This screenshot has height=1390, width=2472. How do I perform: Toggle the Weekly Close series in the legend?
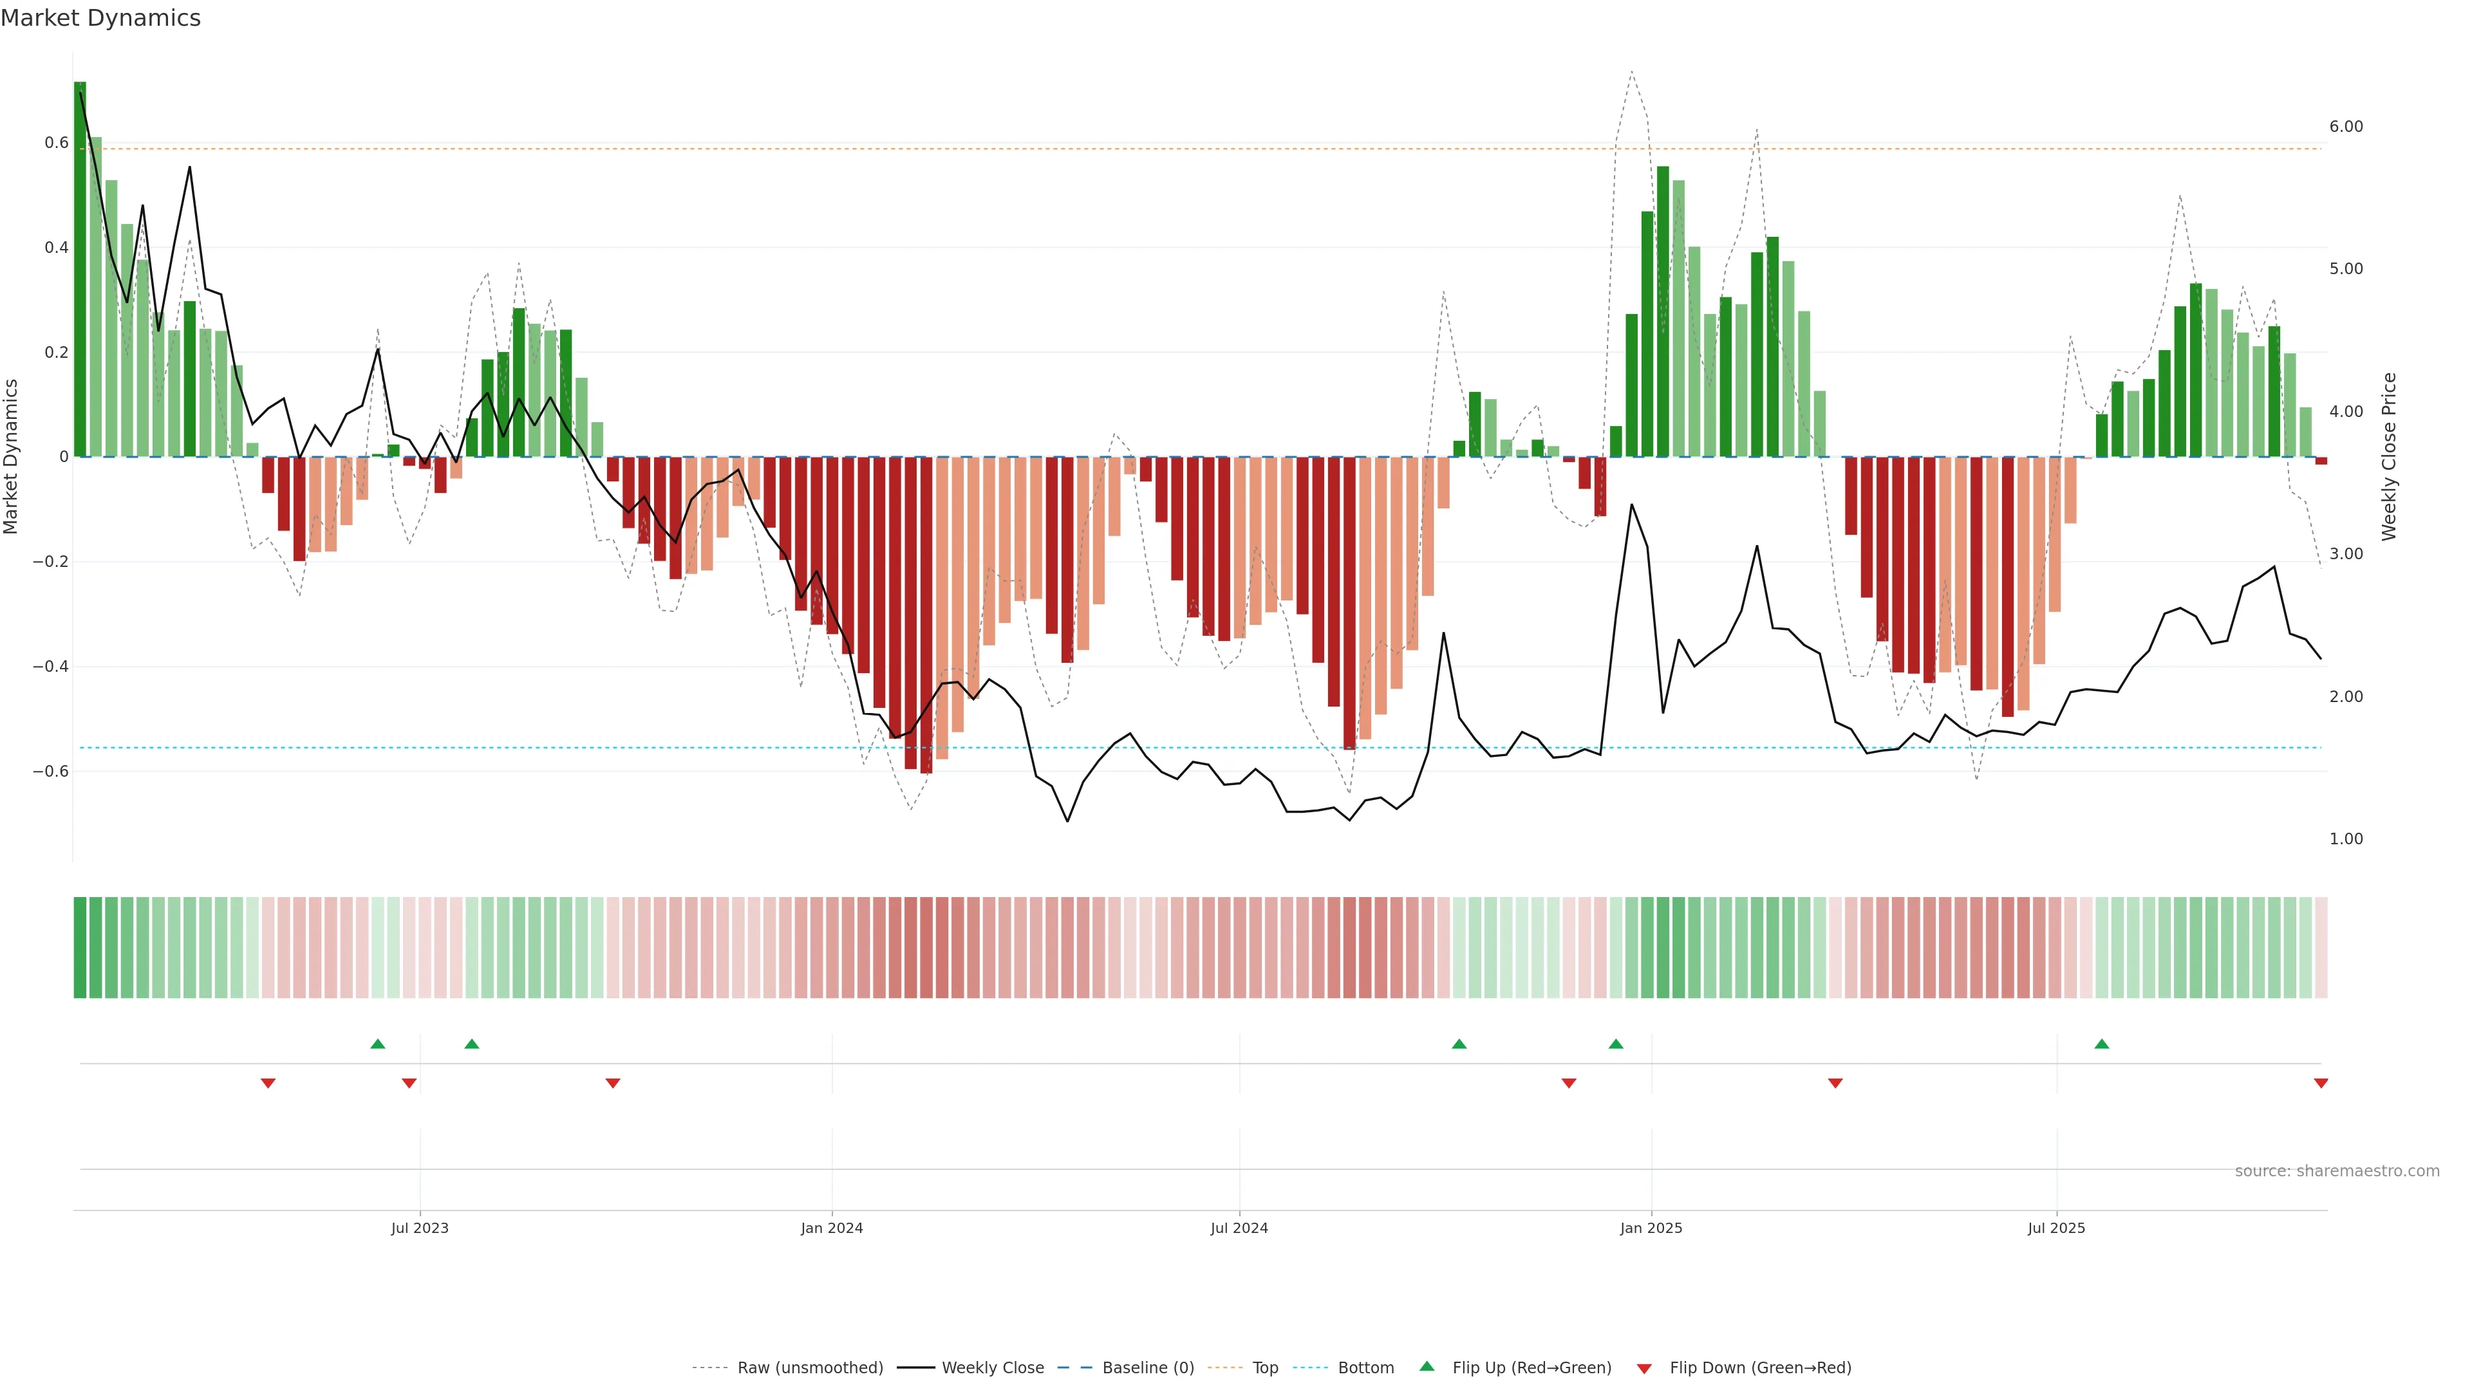992,1367
